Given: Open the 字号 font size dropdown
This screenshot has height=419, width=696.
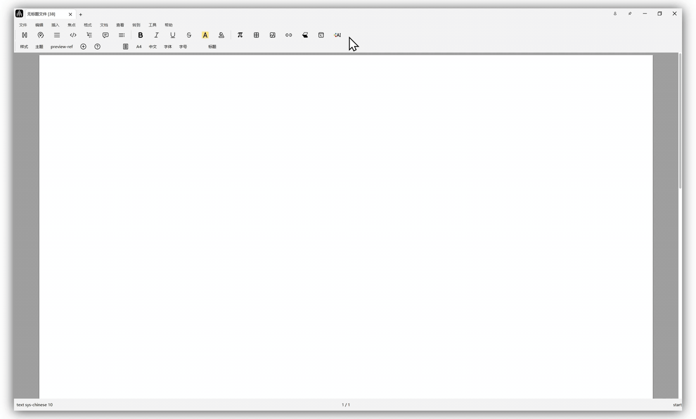Looking at the screenshot, I should tap(183, 47).
